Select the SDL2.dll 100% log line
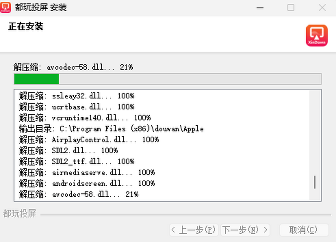 pos(68,151)
